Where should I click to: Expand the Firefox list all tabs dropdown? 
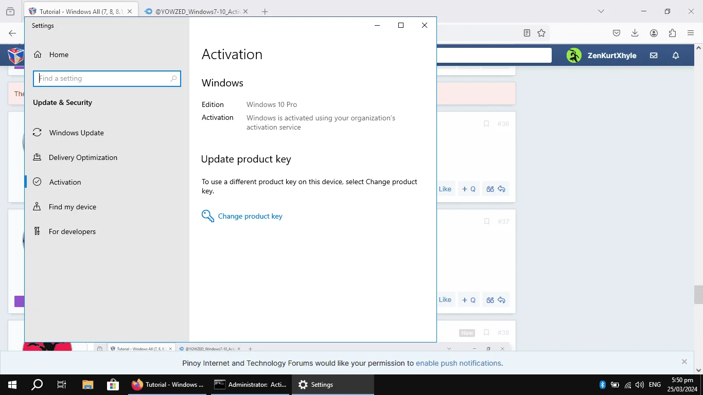[x=601, y=11]
